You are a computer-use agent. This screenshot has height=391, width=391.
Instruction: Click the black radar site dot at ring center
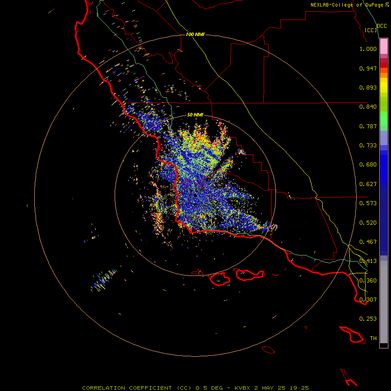(x=195, y=195)
